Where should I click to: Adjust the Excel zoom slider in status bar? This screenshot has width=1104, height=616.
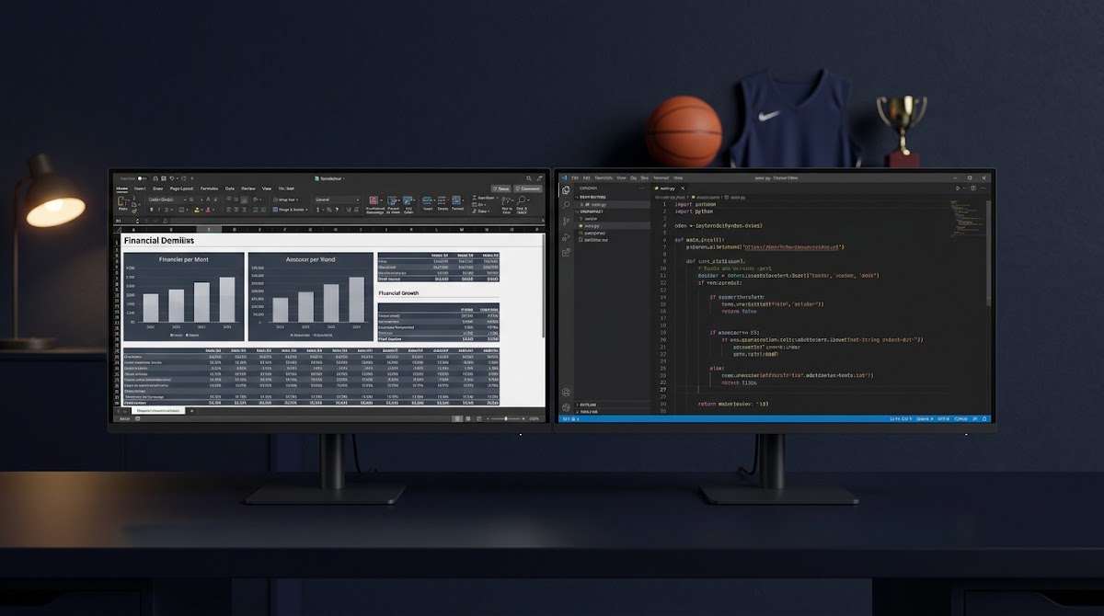pos(505,418)
